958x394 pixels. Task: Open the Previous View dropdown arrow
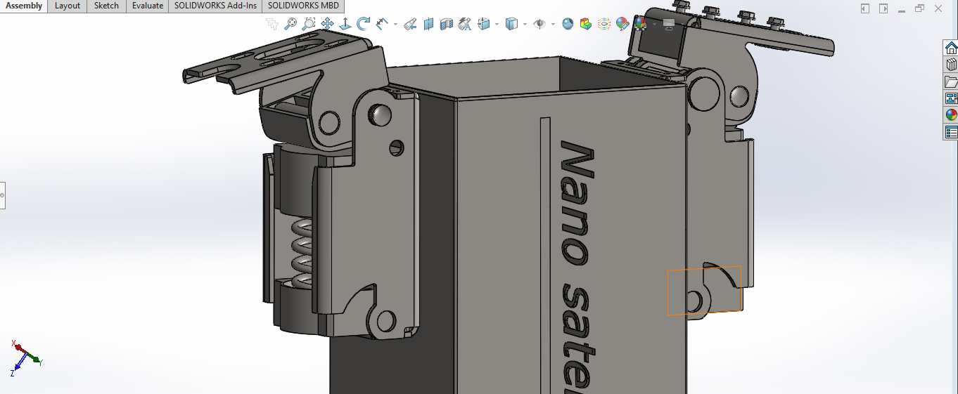395,25
